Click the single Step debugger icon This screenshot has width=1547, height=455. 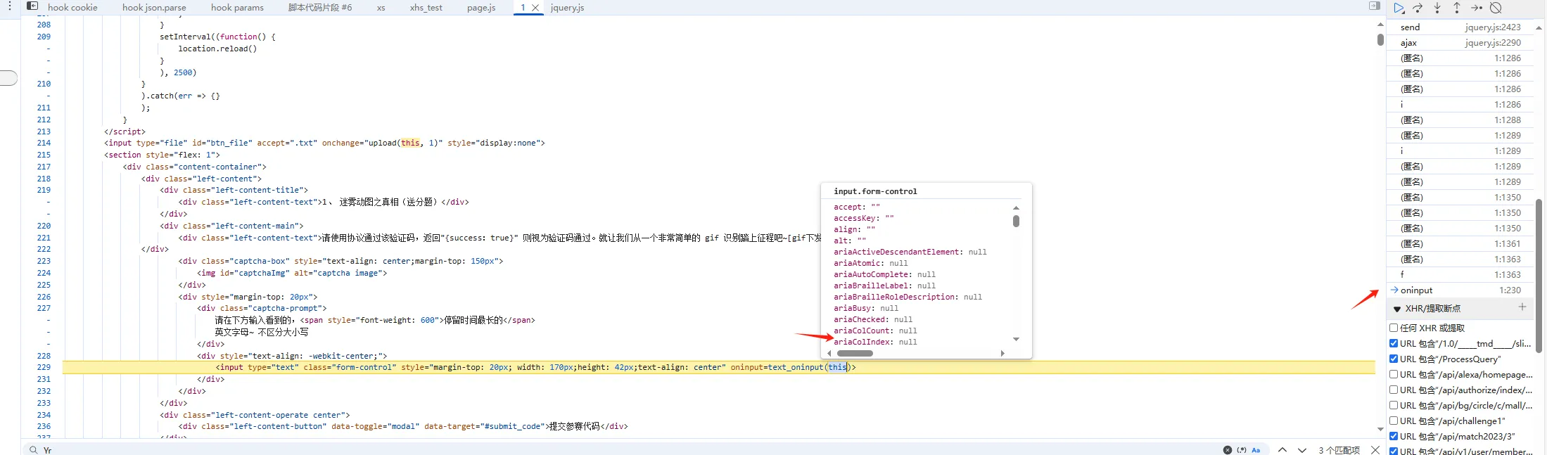pyautogui.click(x=1477, y=8)
